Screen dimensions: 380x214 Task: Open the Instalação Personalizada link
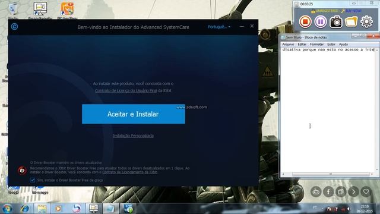click(133, 136)
